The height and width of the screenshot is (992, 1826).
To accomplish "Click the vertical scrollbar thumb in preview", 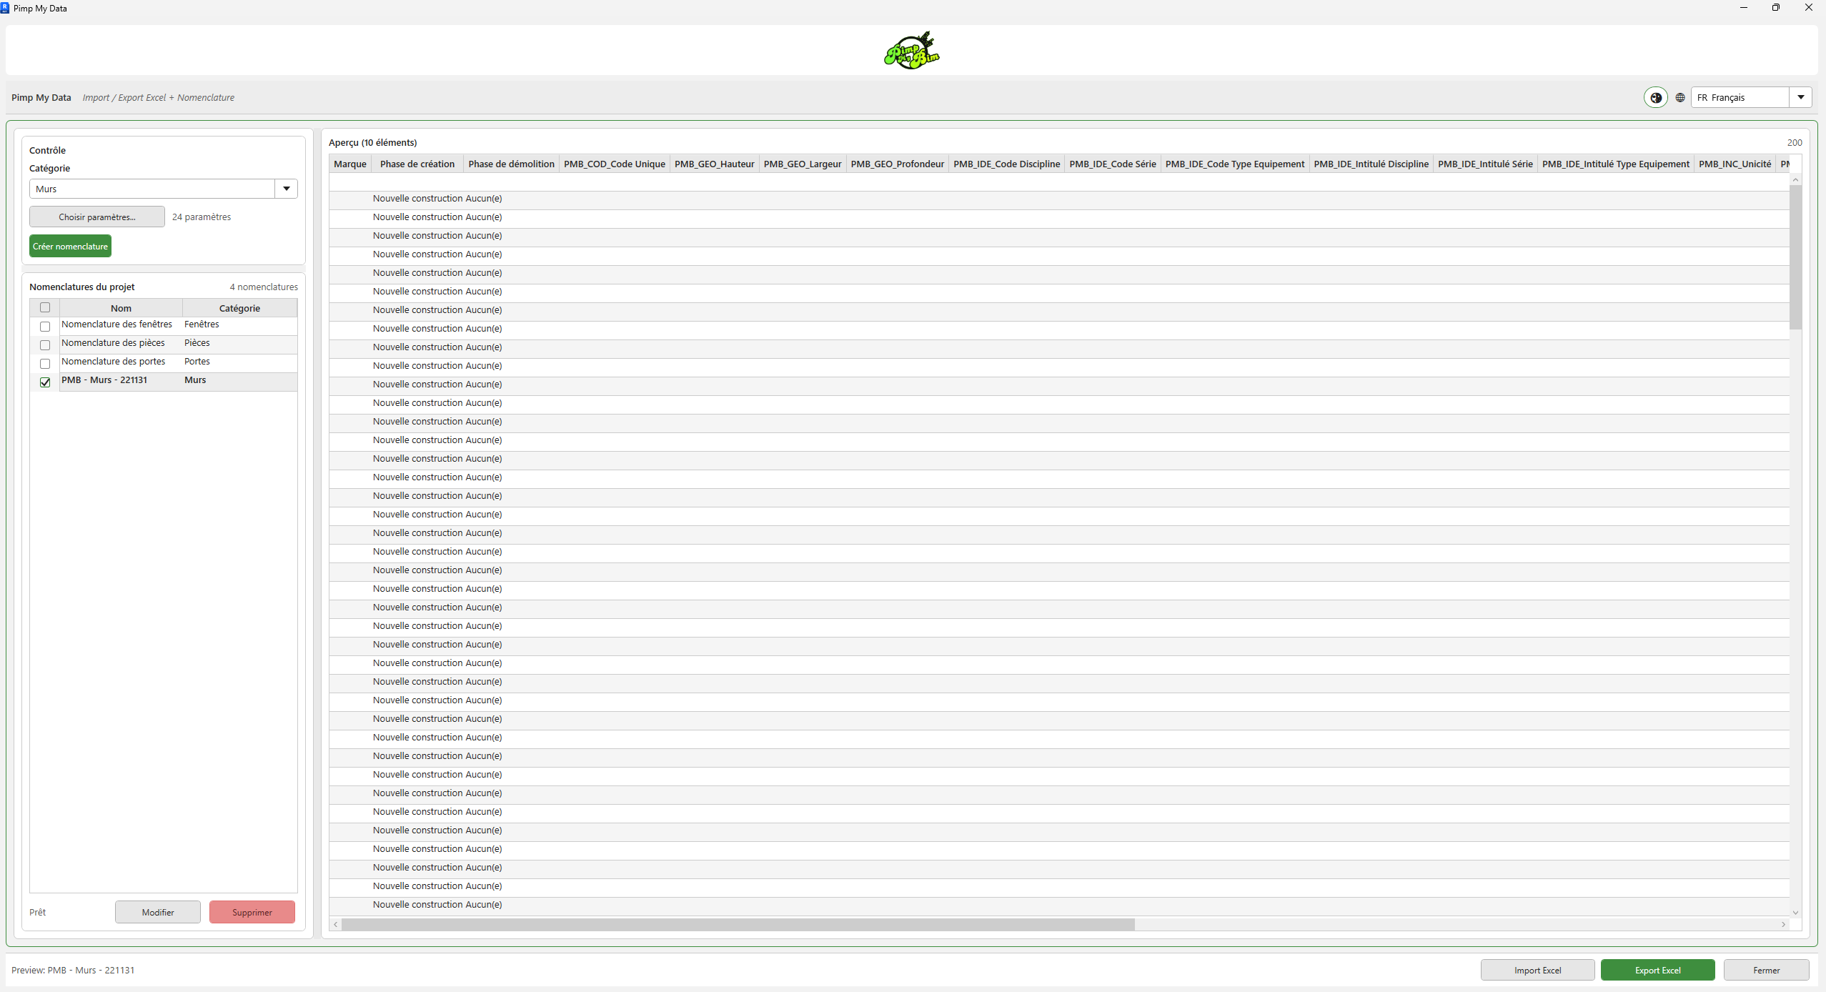I will click(1795, 257).
